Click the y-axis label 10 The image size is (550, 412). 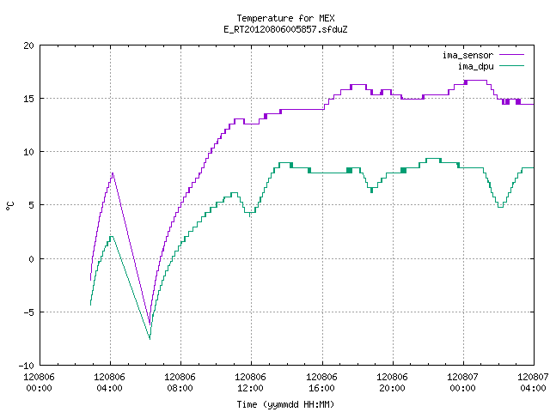pyautogui.click(x=28, y=152)
